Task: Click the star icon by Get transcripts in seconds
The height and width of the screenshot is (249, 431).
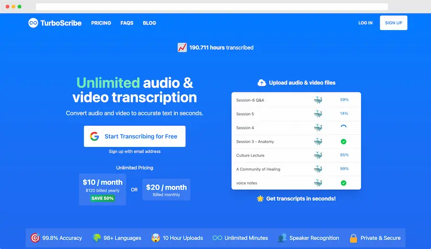Action: [260, 198]
